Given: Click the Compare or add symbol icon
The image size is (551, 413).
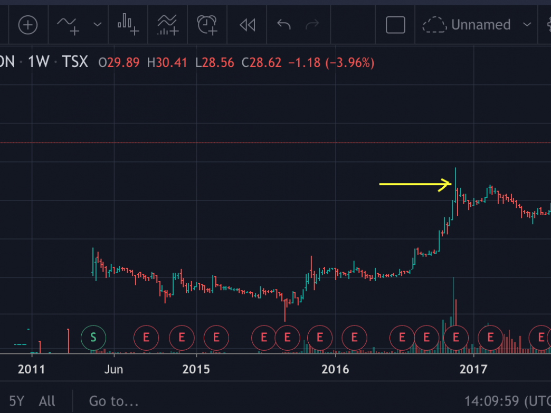Looking at the screenshot, I should [28, 25].
